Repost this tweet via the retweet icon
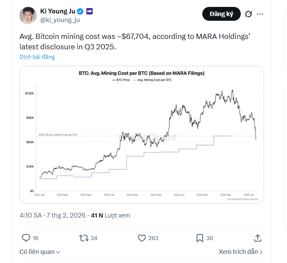 (84, 238)
